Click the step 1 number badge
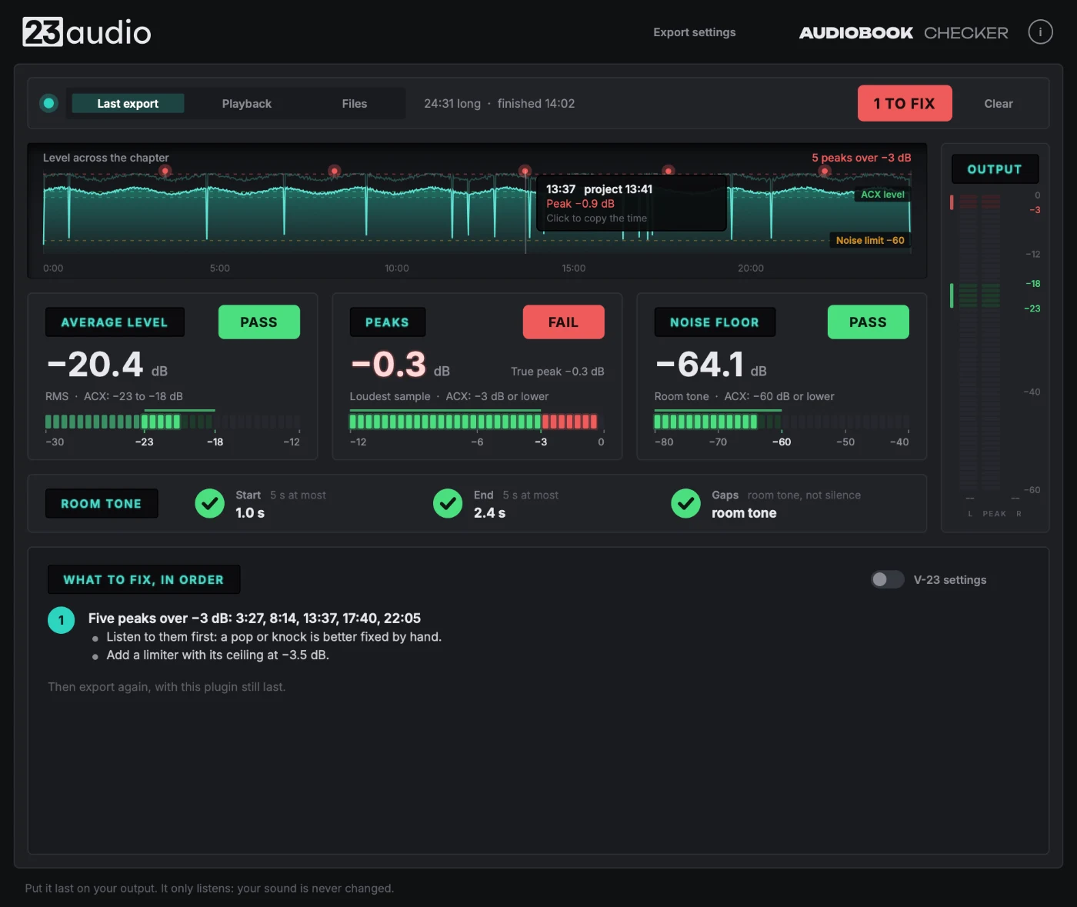 pyautogui.click(x=62, y=620)
